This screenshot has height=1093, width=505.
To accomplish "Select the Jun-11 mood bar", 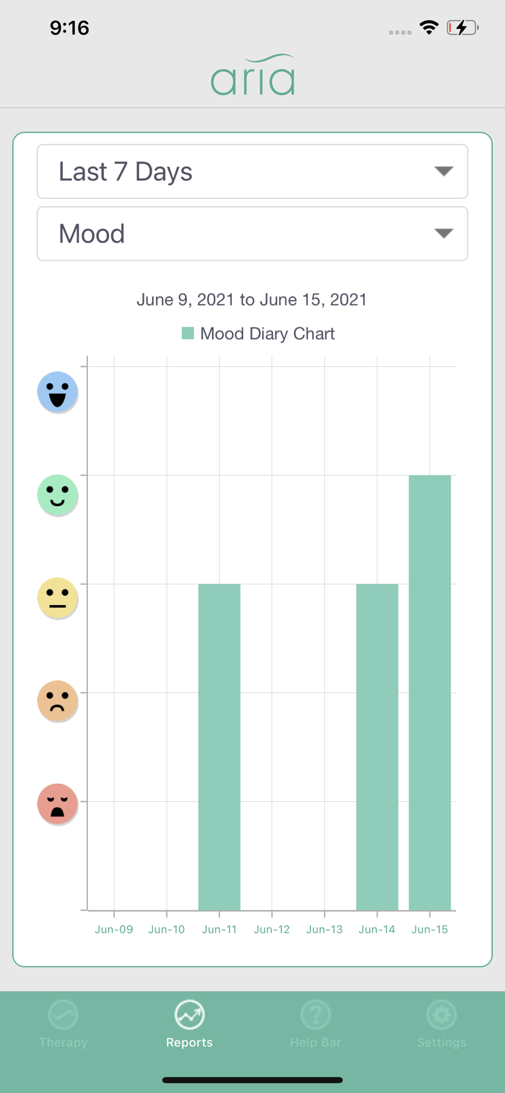I will pyautogui.click(x=219, y=747).
